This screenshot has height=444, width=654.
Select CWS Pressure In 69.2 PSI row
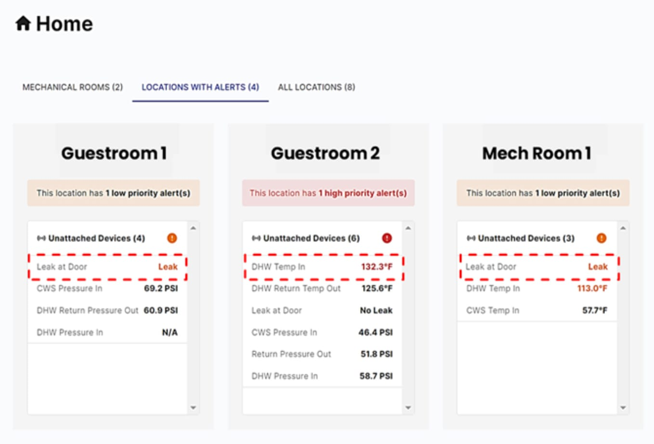pyautogui.click(x=107, y=289)
